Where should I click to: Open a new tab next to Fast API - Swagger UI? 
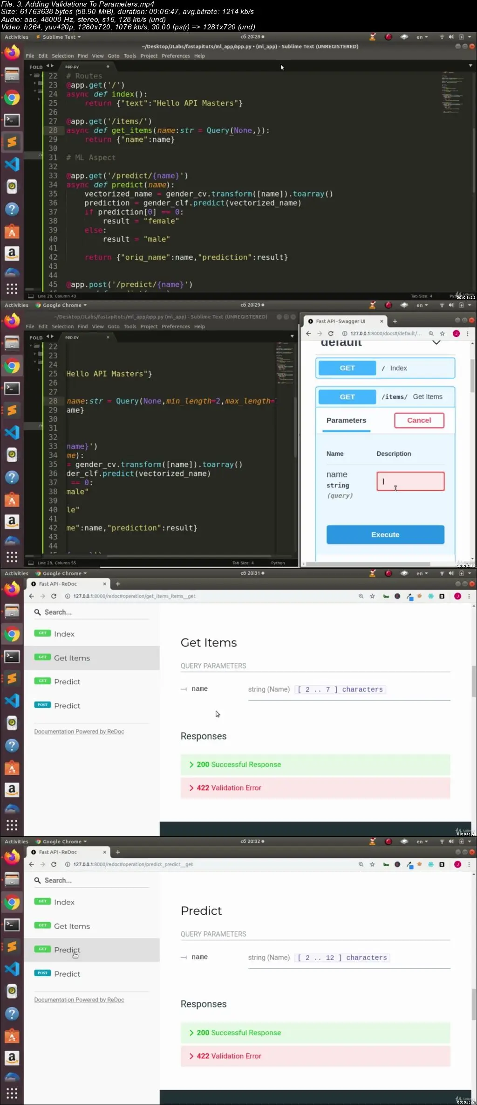click(x=395, y=321)
